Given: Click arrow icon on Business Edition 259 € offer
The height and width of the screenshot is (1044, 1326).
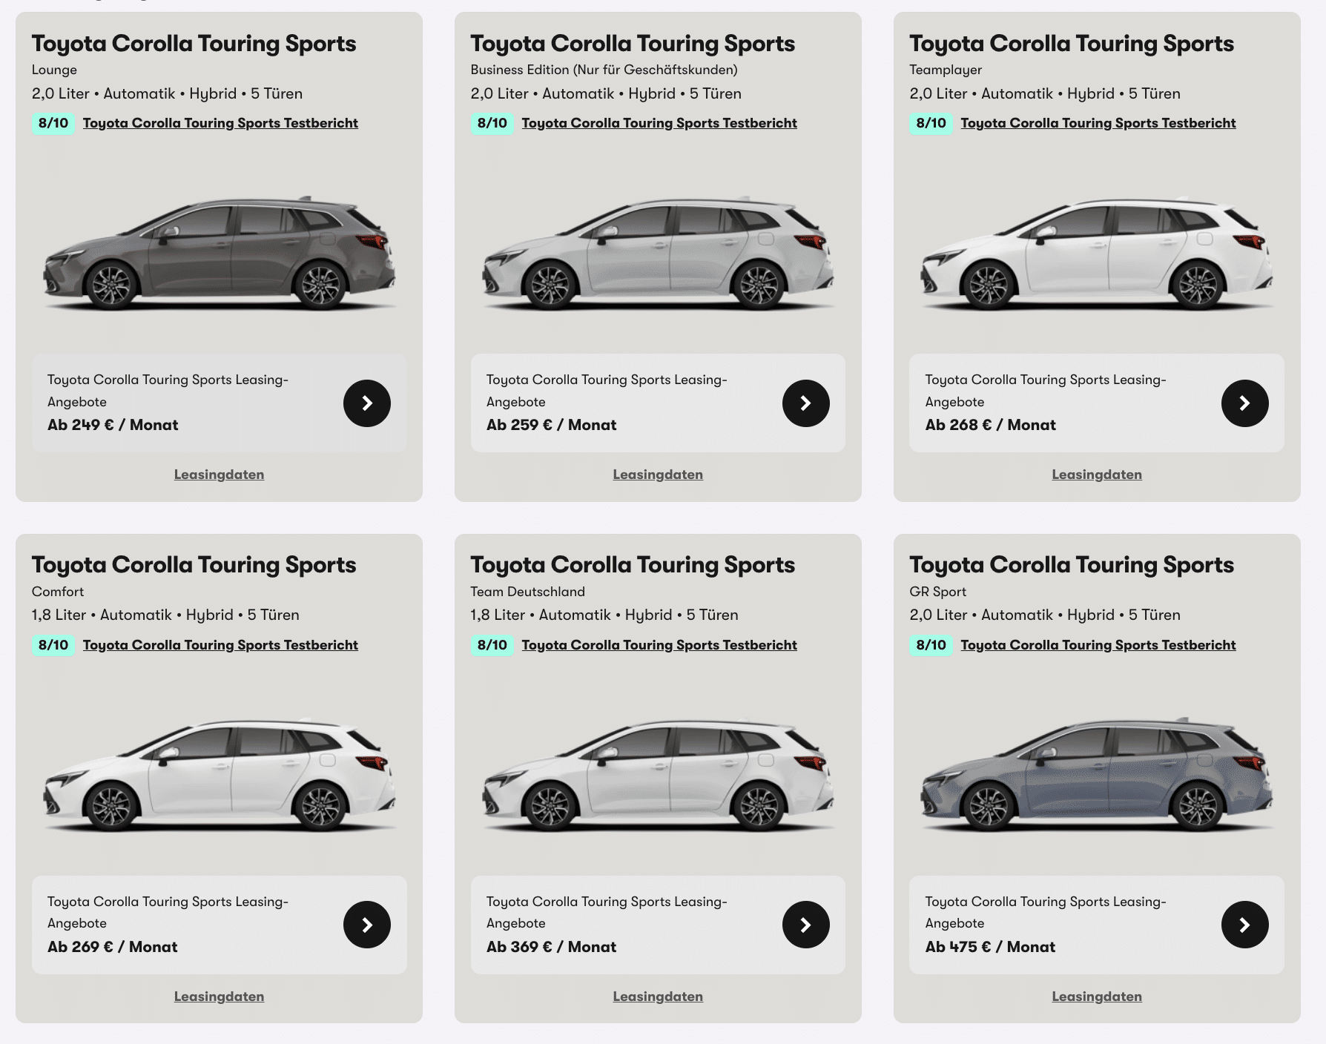Looking at the screenshot, I should tap(806, 403).
